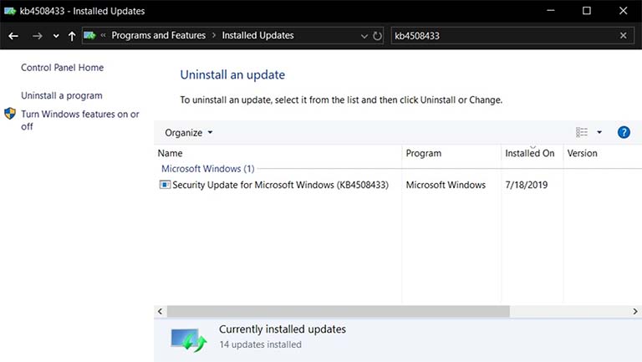Sort by the Installed On column
The height and width of the screenshot is (362, 642).
pos(532,153)
